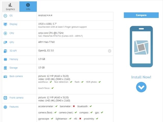Viewport: 163px width, 122px height.
Task: Click the GPU card icon
Action: 5,42
